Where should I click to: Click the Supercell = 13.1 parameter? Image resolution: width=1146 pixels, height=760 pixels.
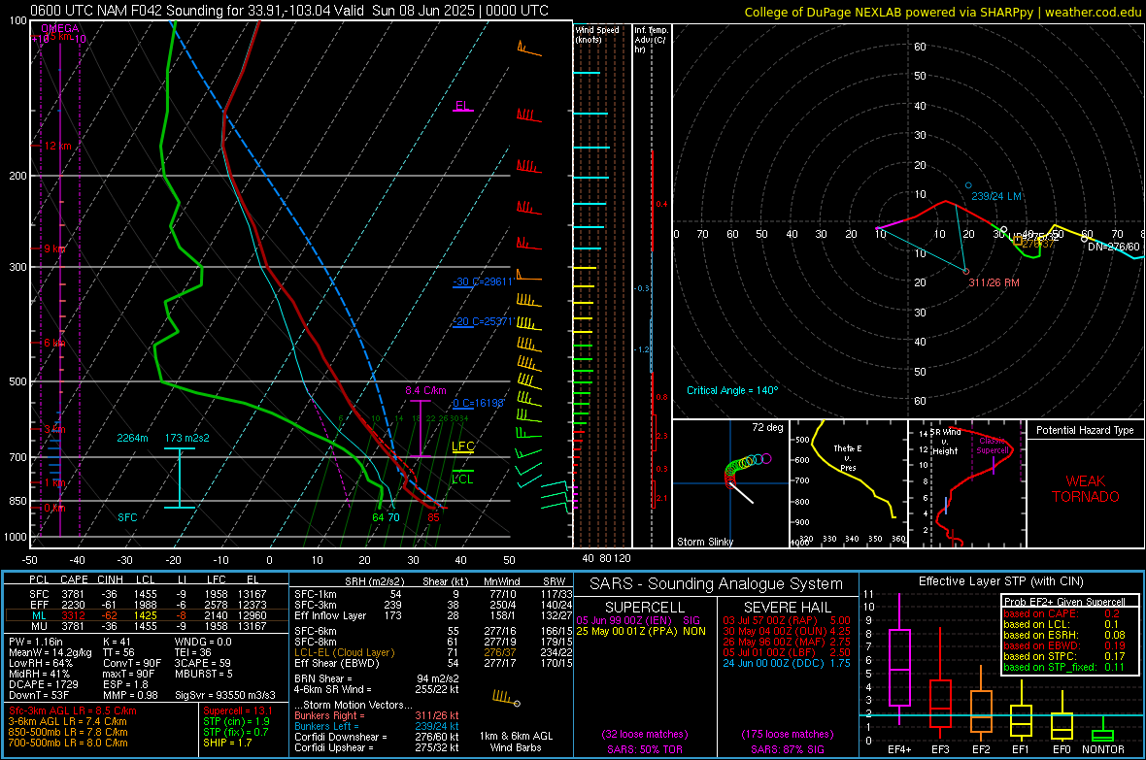238,710
